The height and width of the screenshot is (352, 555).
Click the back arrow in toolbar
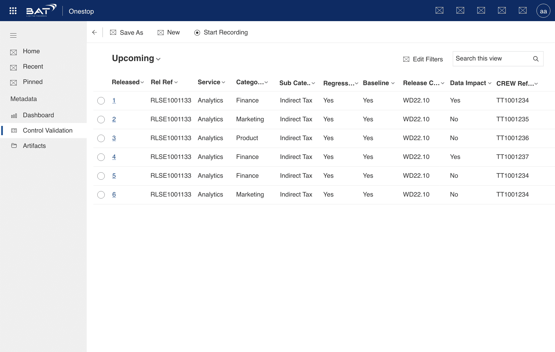[x=95, y=32]
